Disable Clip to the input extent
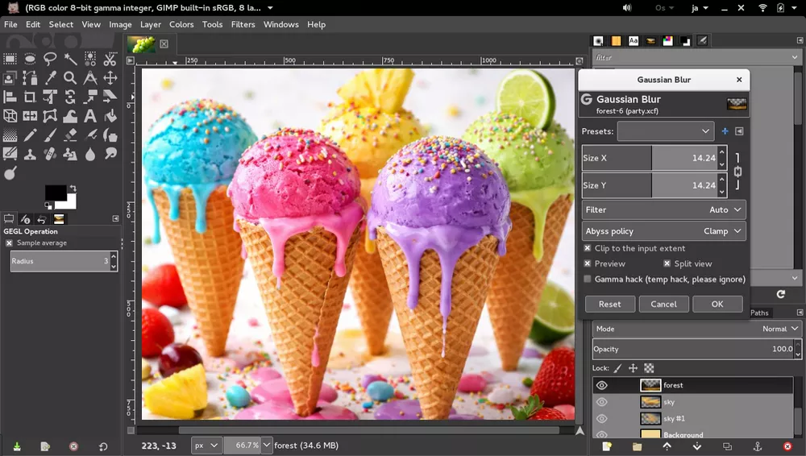The width and height of the screenshot is (806, 456). point(588,248)
